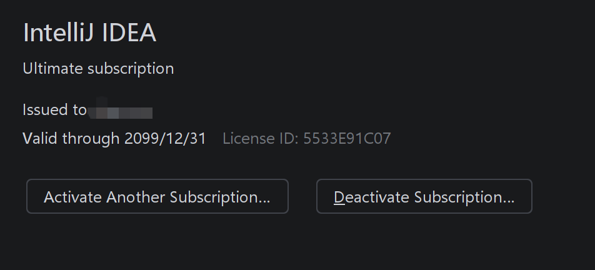Click the word subscription in the subtitle
Viewport: 595px width, 270px height.
131,69
